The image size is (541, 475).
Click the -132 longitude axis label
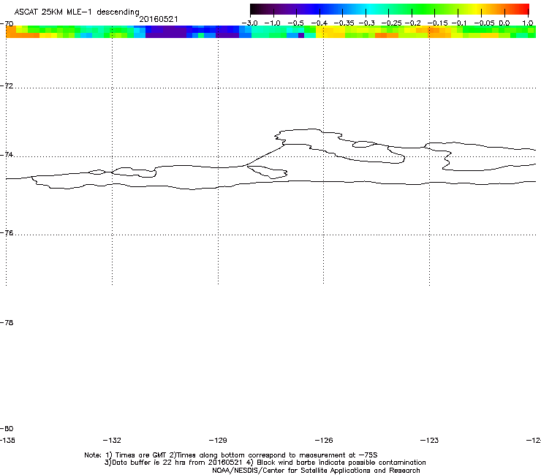pyautogui.click(x=112, y=440)
